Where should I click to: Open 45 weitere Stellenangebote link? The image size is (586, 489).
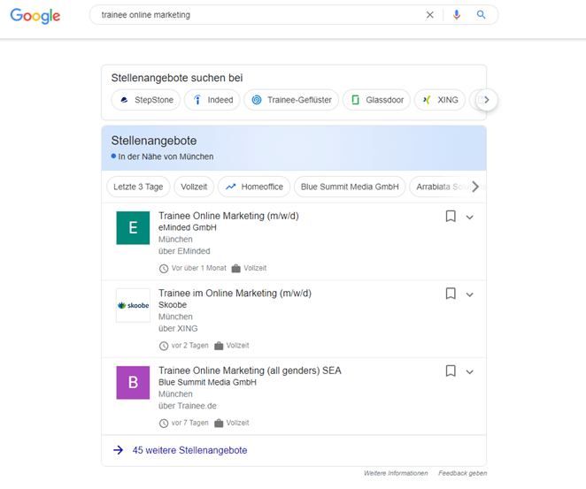click(189, 450)
